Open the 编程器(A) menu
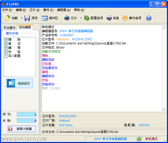Screen dimensions: 168x143 click(x=64, y=10)
